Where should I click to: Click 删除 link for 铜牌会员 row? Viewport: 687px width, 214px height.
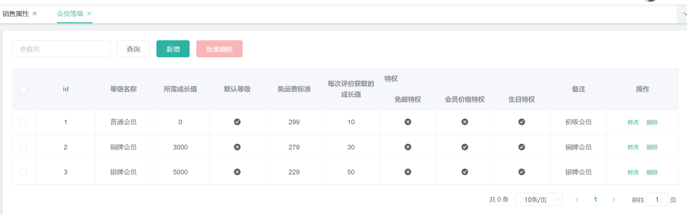[x=652, y=147]
